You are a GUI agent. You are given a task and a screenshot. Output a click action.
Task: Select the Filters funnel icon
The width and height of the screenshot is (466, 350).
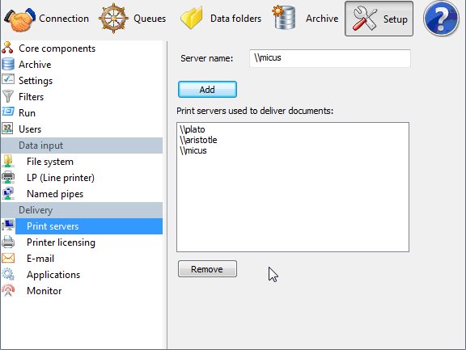click(x=8, y=97)
